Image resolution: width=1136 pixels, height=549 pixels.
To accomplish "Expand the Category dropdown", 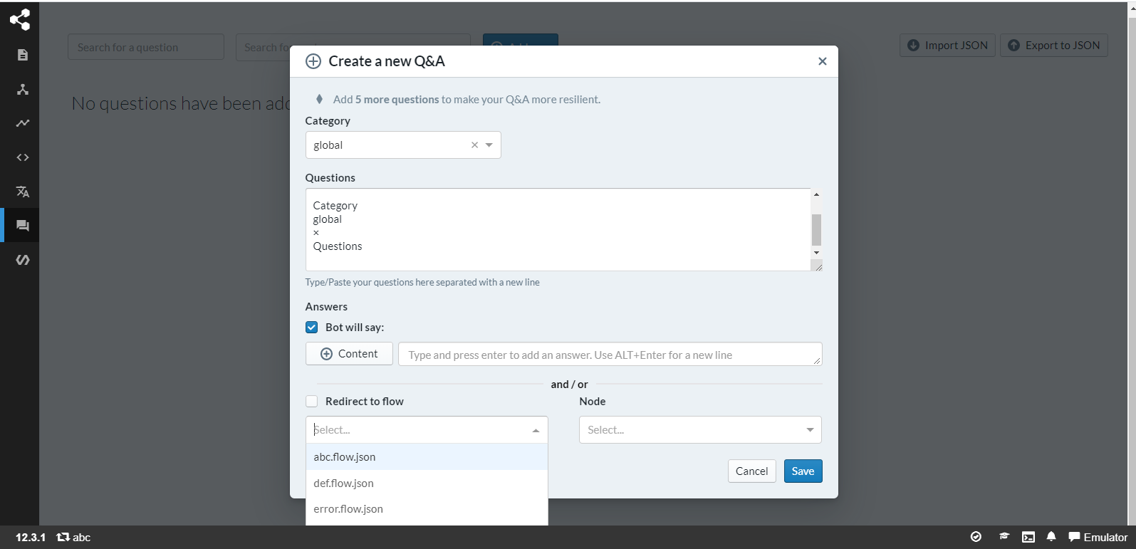I will click(x=489, y=145).
